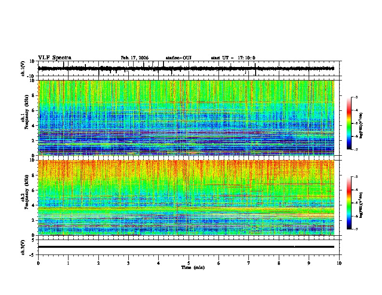Viewport: 382px width, 295px height.
Task: Click the 4 kHz tick on ch.1 frequency axis
Action: pyautogui.click(x=34, y=126)
